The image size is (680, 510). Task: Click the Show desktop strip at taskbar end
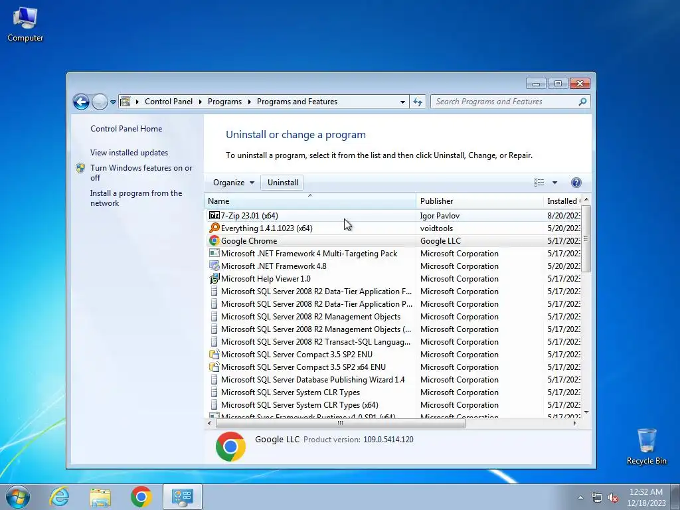click(x=675, y=497)
